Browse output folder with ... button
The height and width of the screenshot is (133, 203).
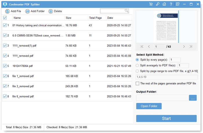[x=193, y=98]
